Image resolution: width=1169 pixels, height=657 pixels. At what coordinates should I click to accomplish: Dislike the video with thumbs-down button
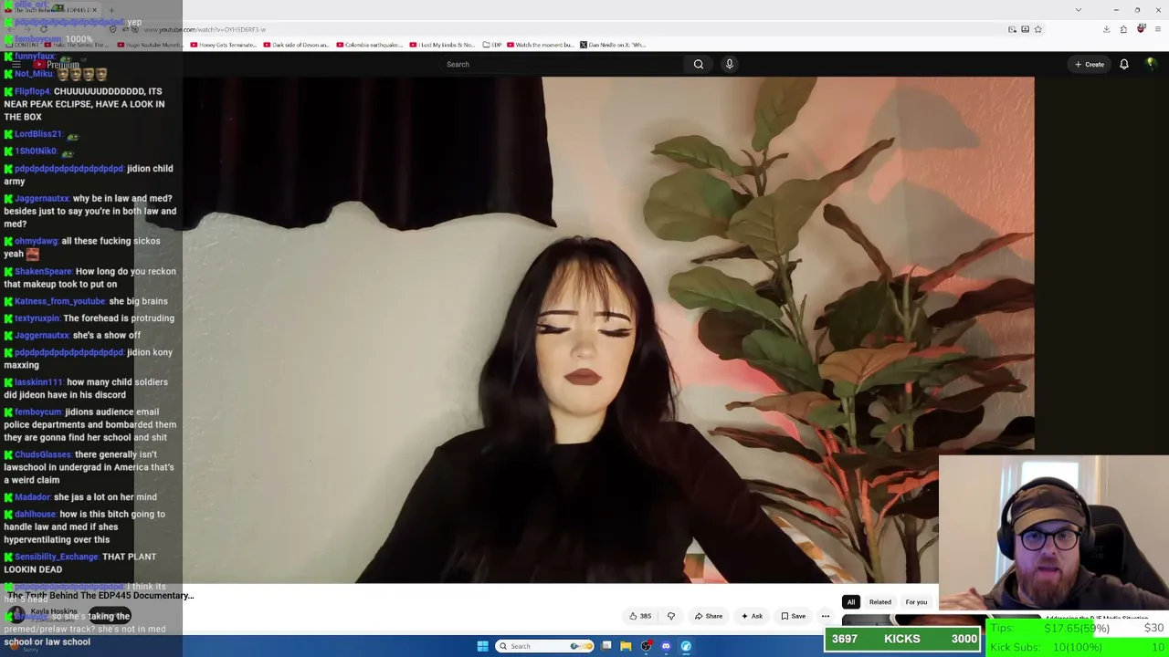pos(671,616)
